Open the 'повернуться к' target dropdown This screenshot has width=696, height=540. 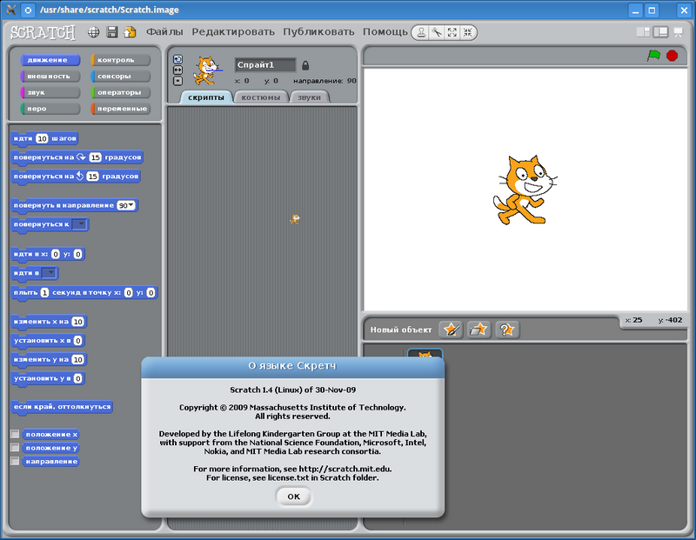(x=79, y=224)
